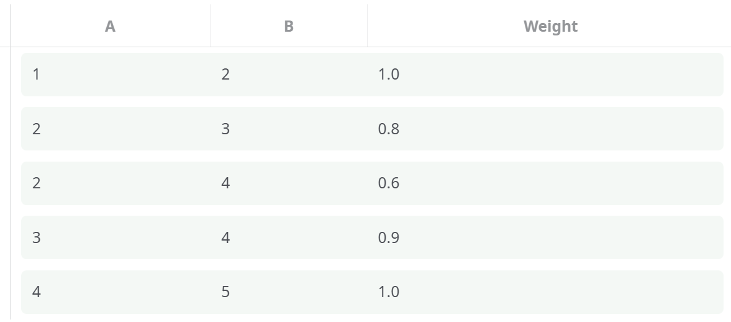The image size is (731, 322).
Task: Click column A cell in the last row
Action: (x=36, y=292)
